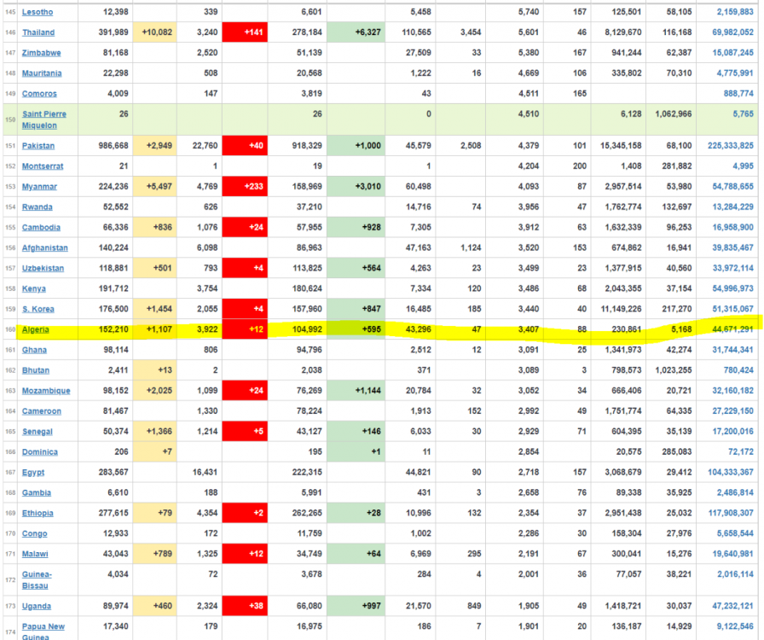Open the Guinea-Bissau country link
This screenshot has width=764, height=640.
pos(39,580)
